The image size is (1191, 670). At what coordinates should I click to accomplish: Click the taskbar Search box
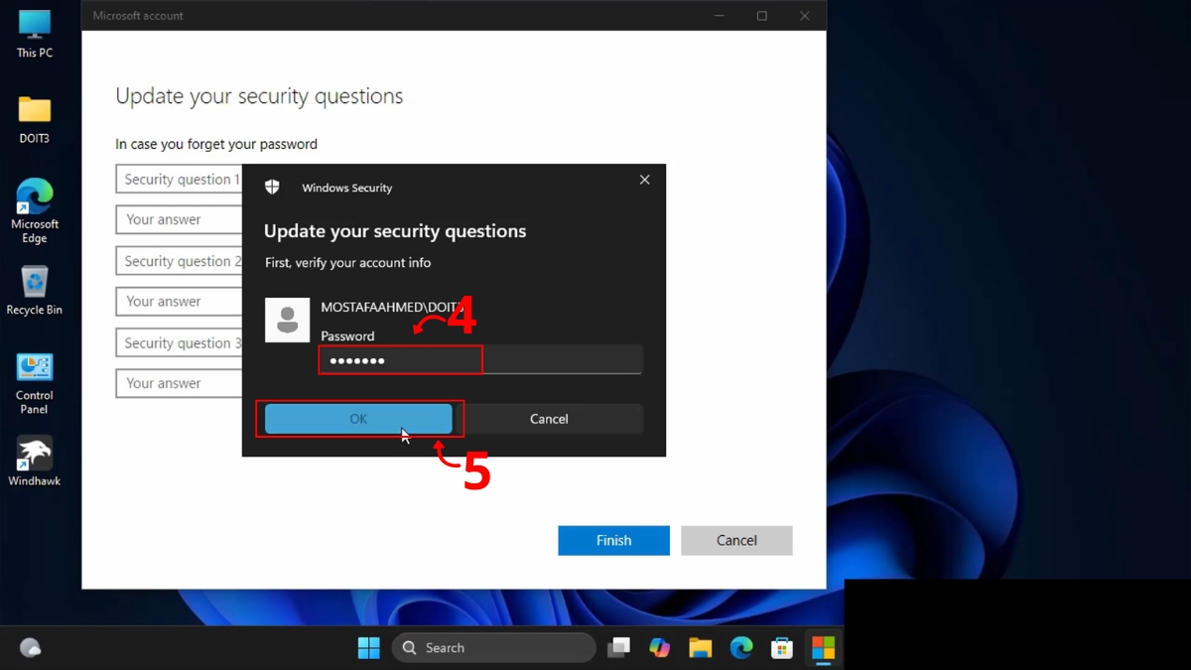pos(493,647)
